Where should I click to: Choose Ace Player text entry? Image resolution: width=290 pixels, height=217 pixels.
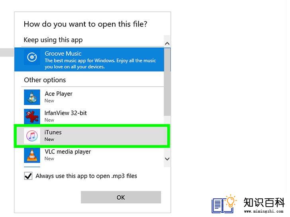59,94
